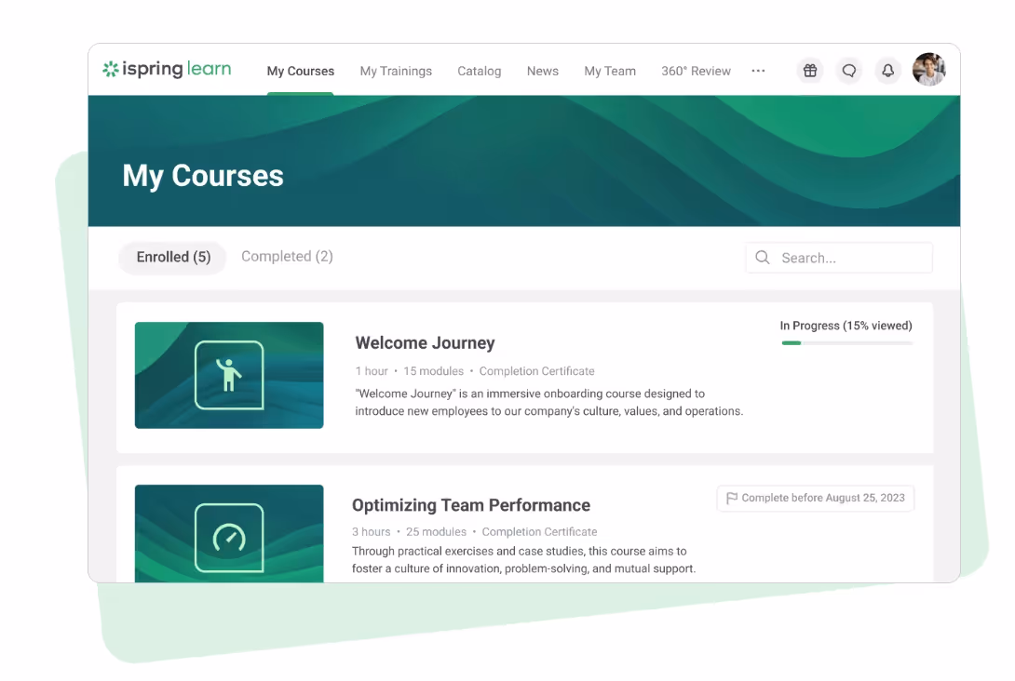Select the My Courses nav tab
The width and height of the screenshot is (1015, 681).
(301, 71)
